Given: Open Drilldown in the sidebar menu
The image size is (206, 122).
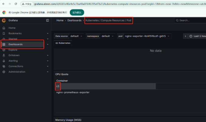Looking at the screenshot, I should click(14, 55).
